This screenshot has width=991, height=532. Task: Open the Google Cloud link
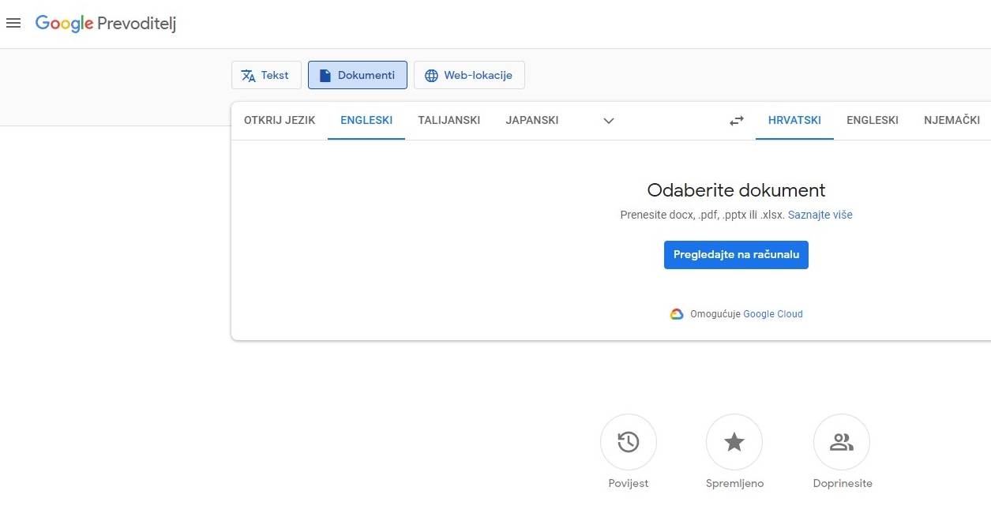tap(773, 314)
